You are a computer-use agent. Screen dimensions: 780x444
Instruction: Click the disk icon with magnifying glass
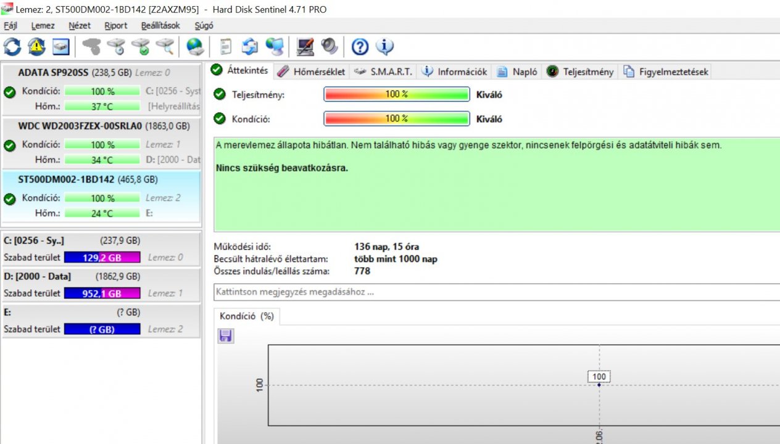click(164, 46)
